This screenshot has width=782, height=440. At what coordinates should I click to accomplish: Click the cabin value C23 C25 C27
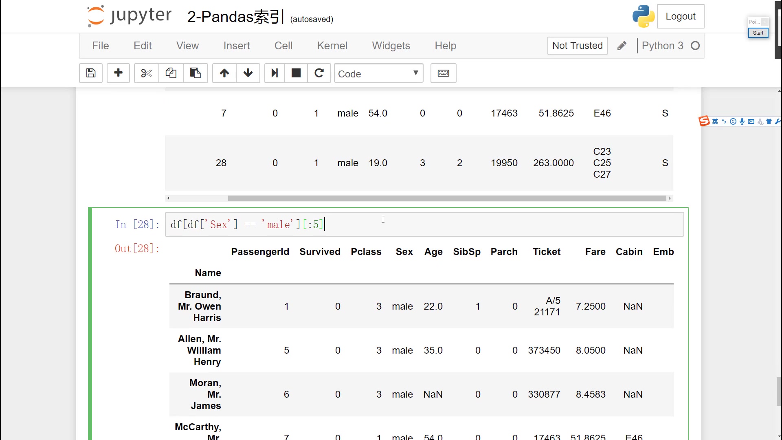point(602,163)
